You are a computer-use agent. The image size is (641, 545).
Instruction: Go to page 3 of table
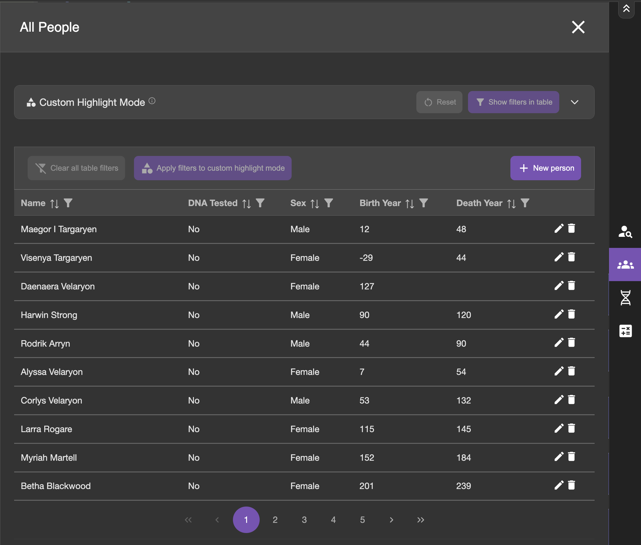[x=304, y=520]
